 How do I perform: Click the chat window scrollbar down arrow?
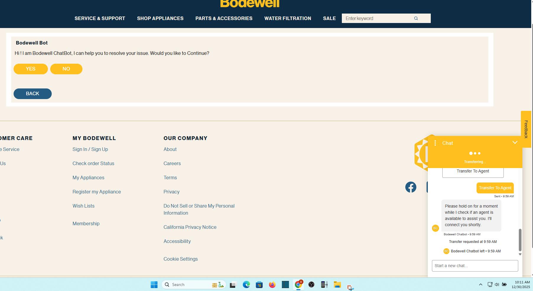(520, 254)
